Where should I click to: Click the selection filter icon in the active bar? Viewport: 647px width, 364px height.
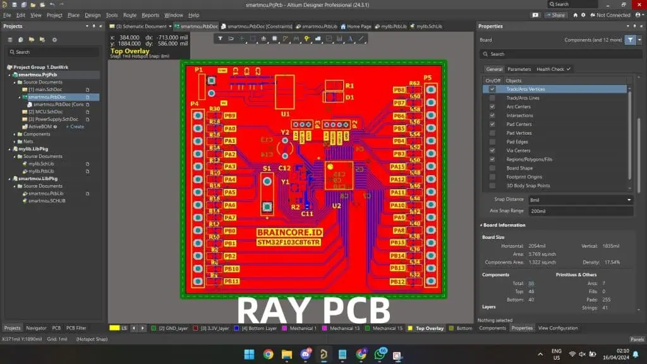221,39
